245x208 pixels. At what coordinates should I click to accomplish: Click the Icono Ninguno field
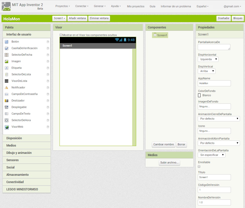click(214, 131)
